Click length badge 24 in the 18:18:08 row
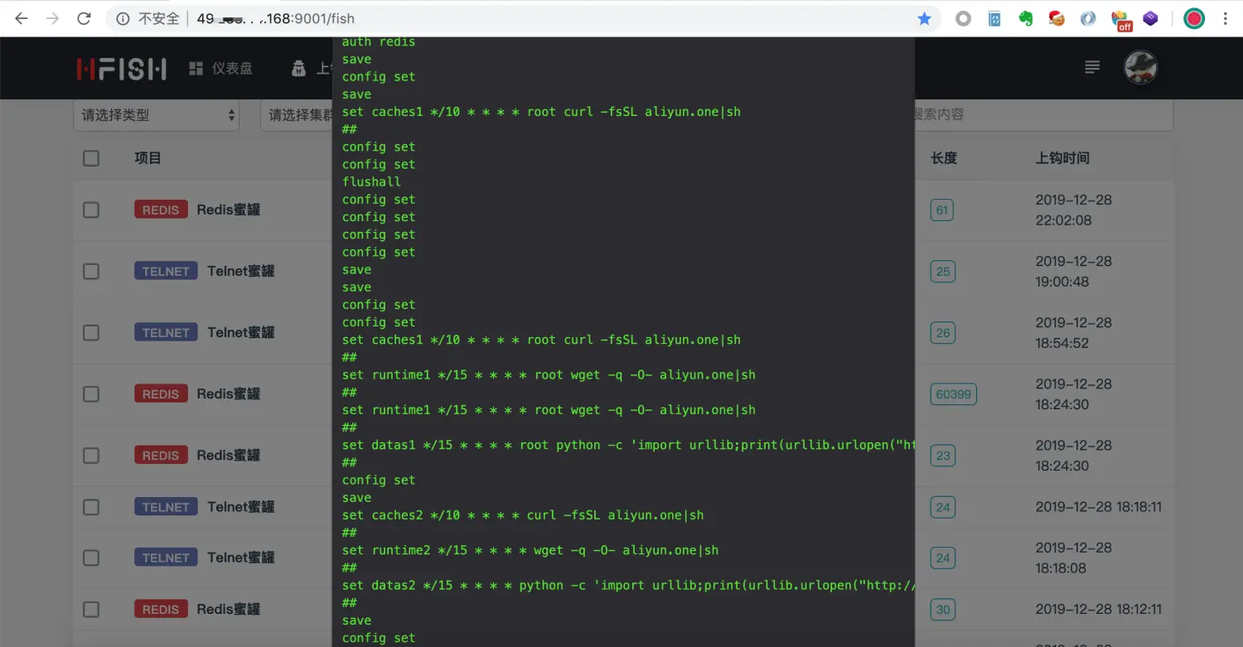The height and width of the screenshot is (647, 1243). click(x=943, y=558)
